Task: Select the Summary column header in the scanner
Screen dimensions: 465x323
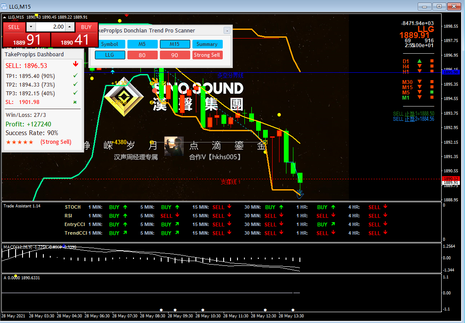Action: click(x=207, y=44)
